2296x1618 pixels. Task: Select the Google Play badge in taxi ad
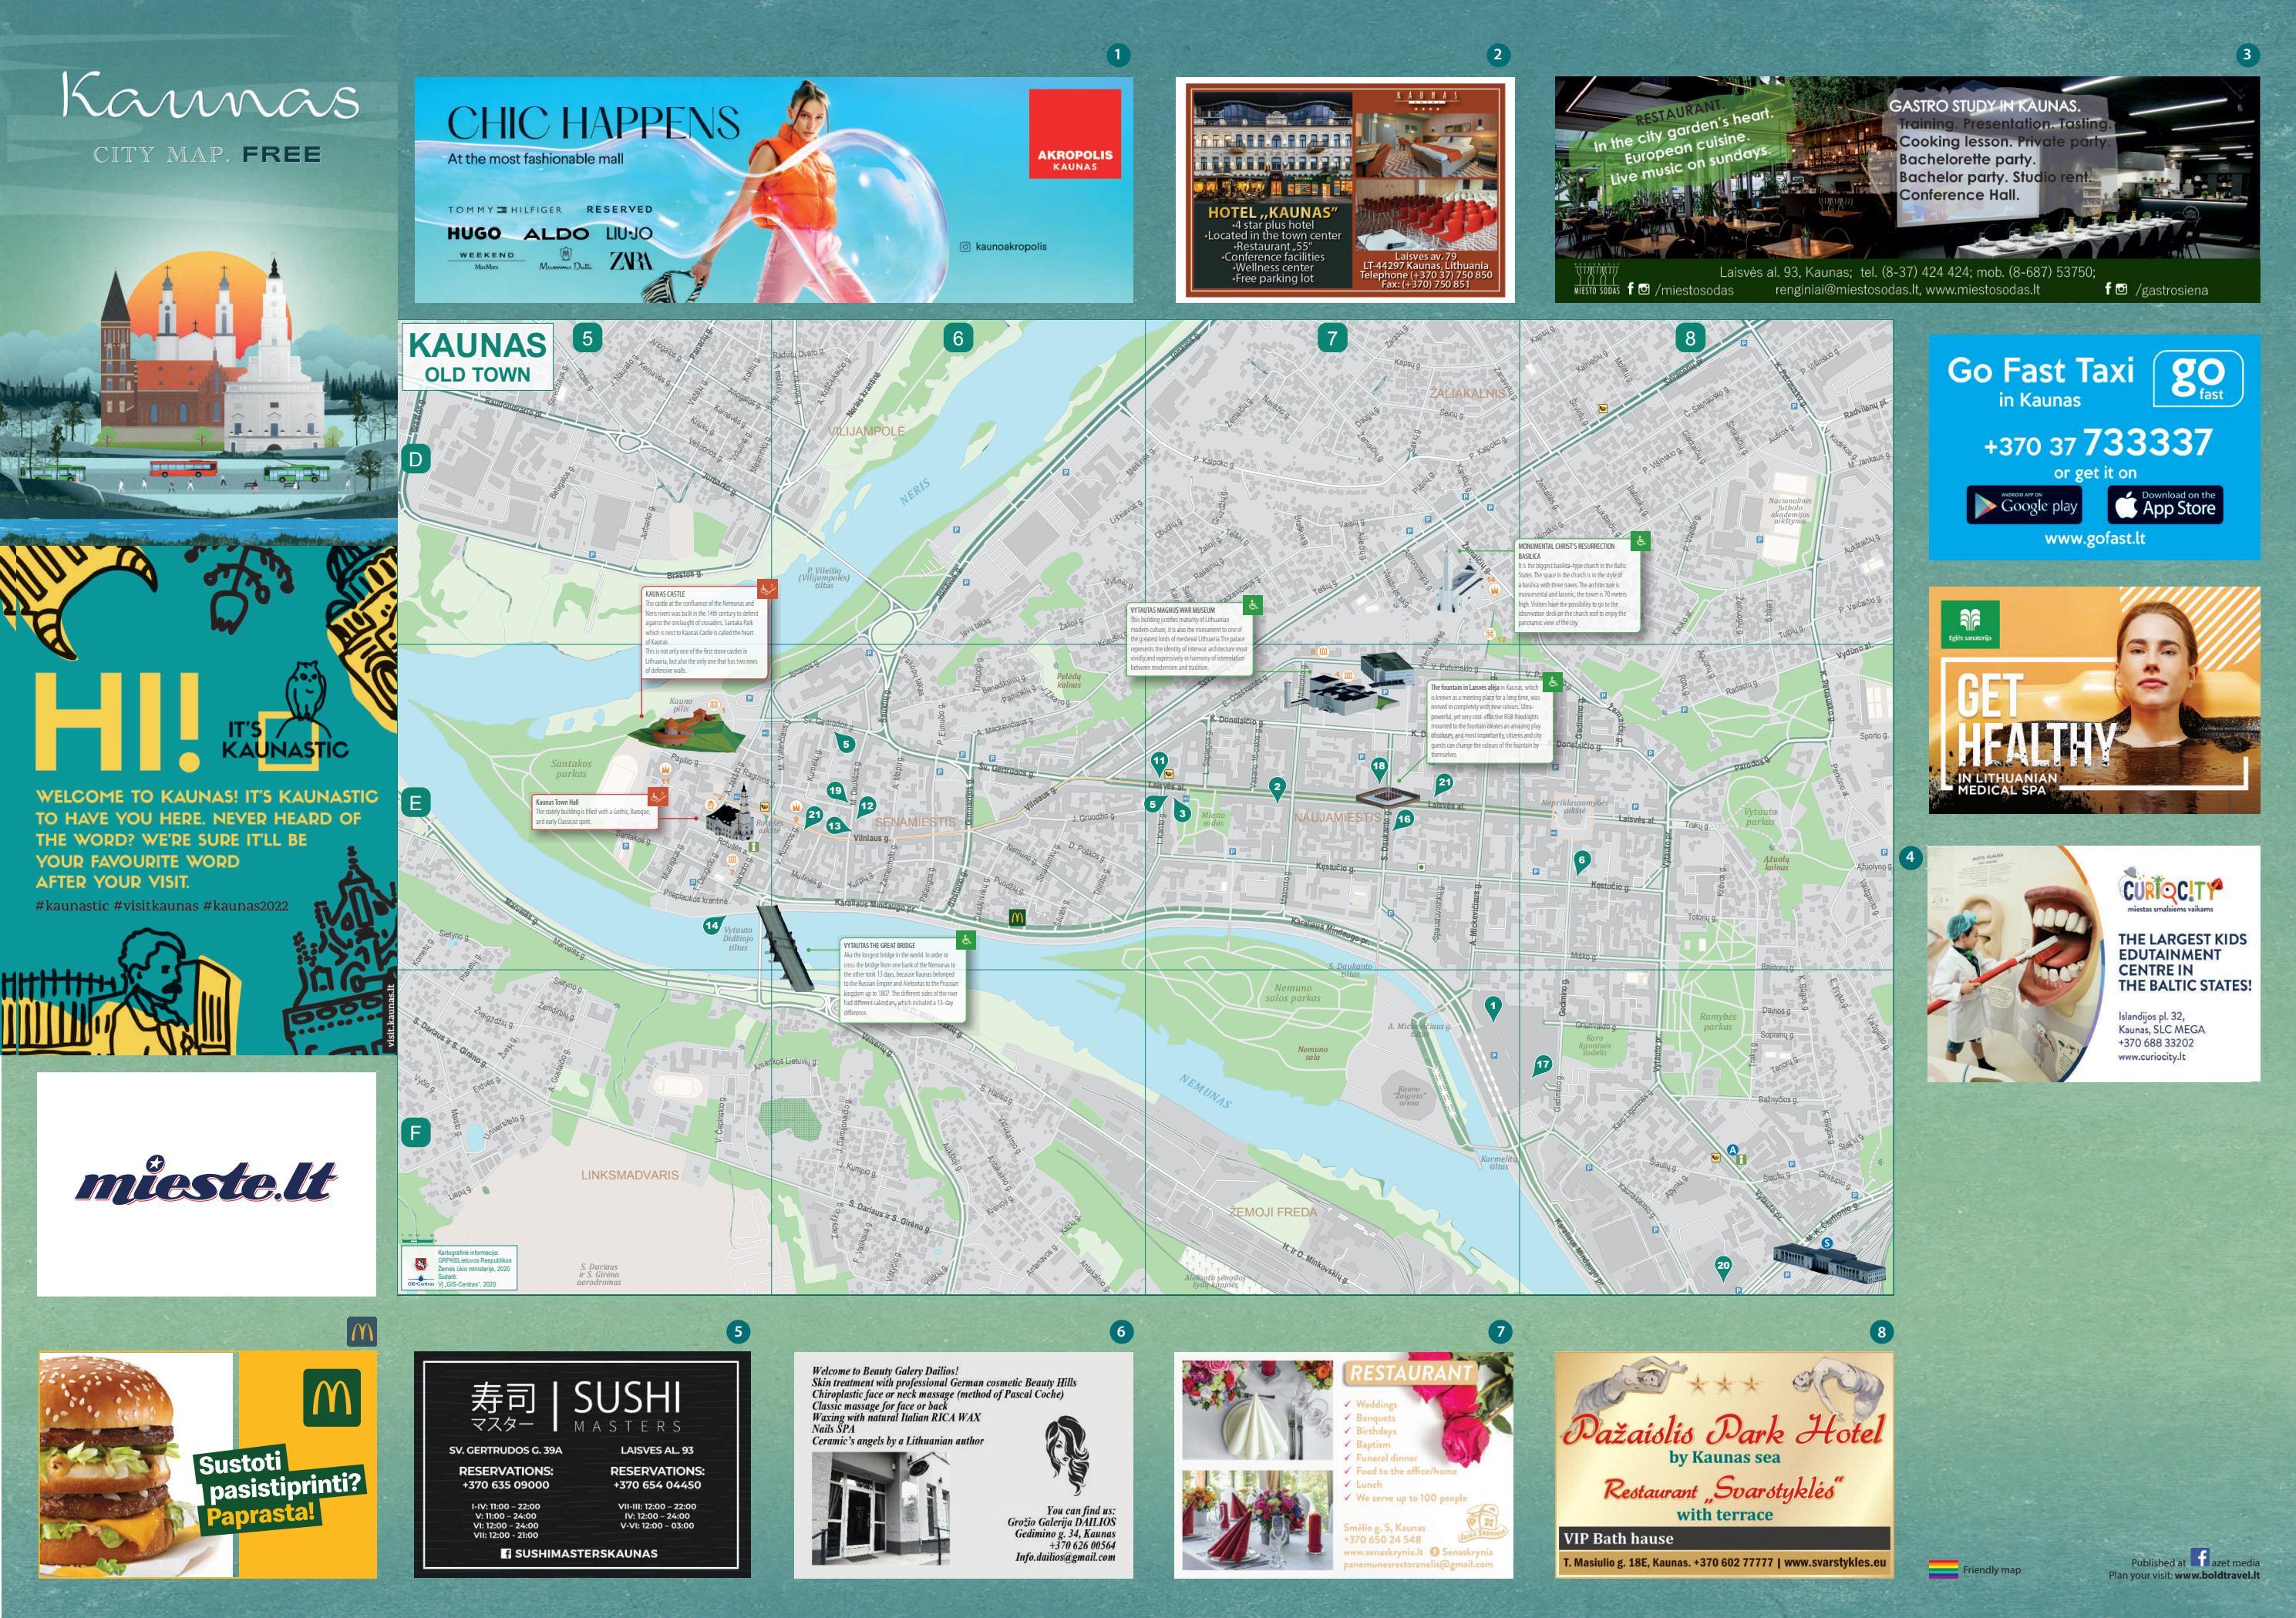tap(2024, 506)
